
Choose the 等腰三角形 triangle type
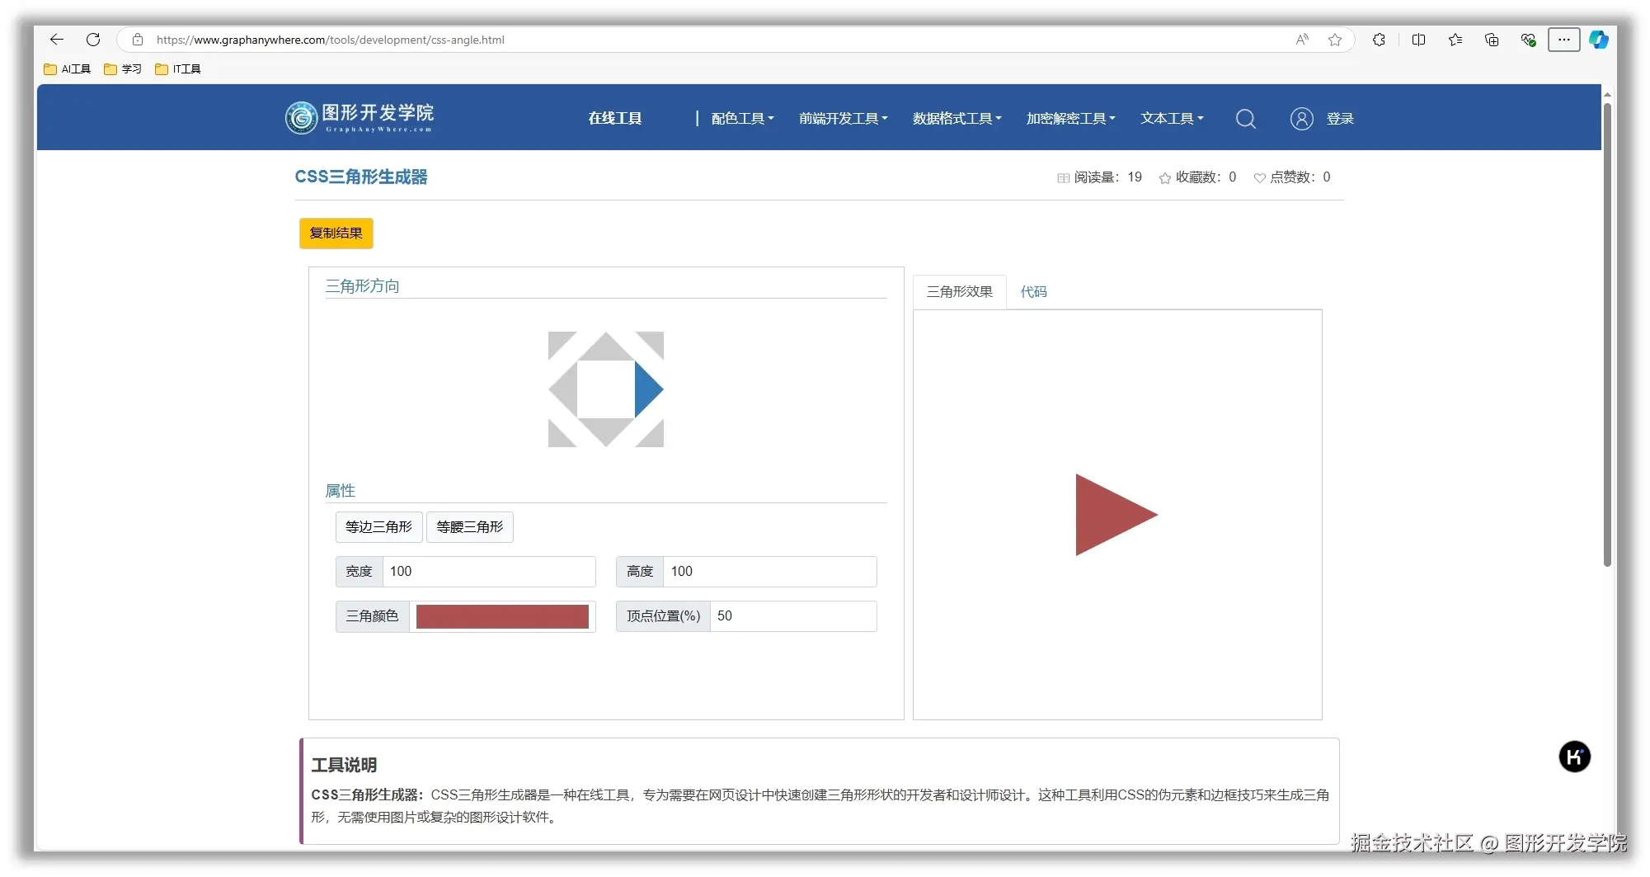point(470,527)
